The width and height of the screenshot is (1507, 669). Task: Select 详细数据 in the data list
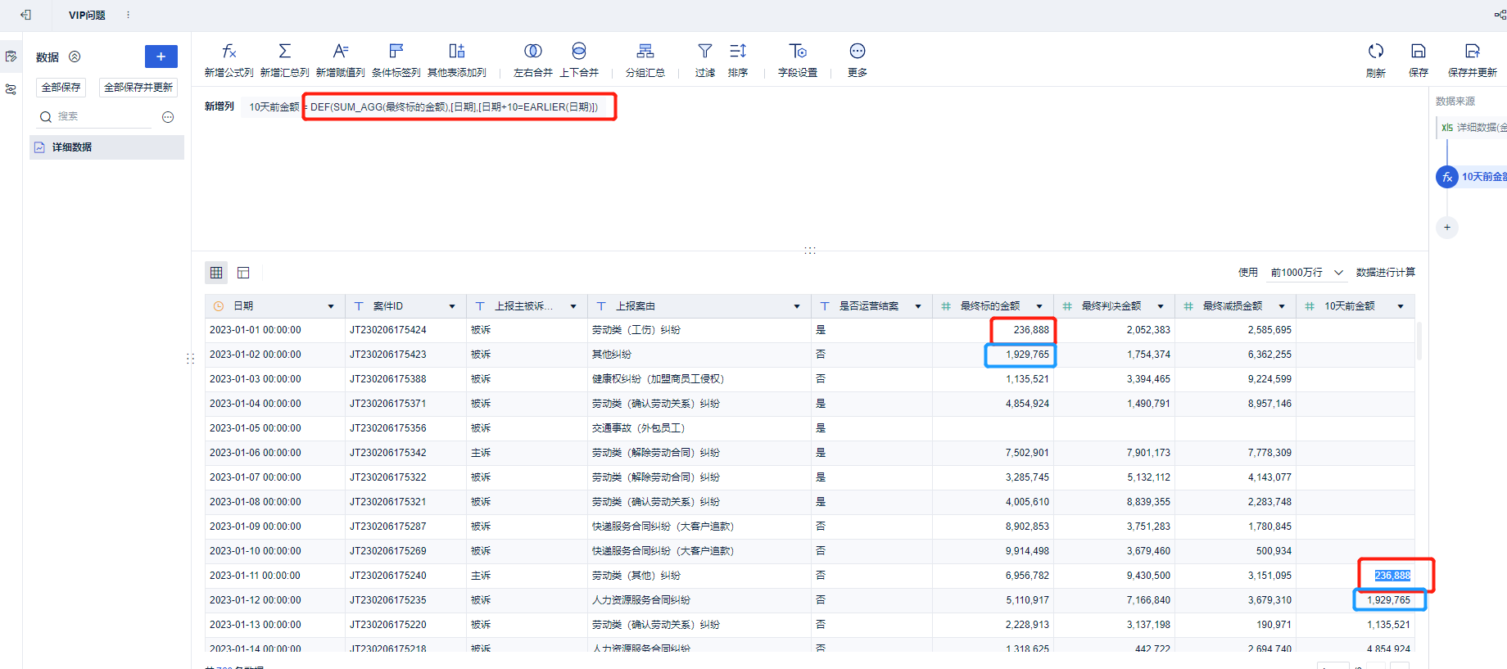click(x=106, y=147)
